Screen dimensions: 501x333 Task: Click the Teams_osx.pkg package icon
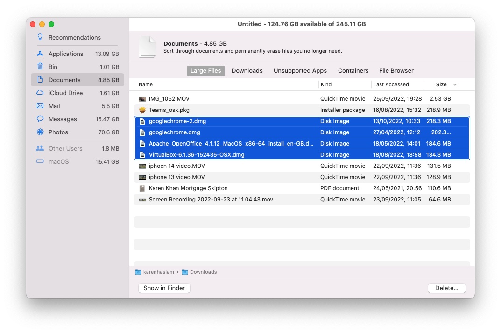click(142, 110)
